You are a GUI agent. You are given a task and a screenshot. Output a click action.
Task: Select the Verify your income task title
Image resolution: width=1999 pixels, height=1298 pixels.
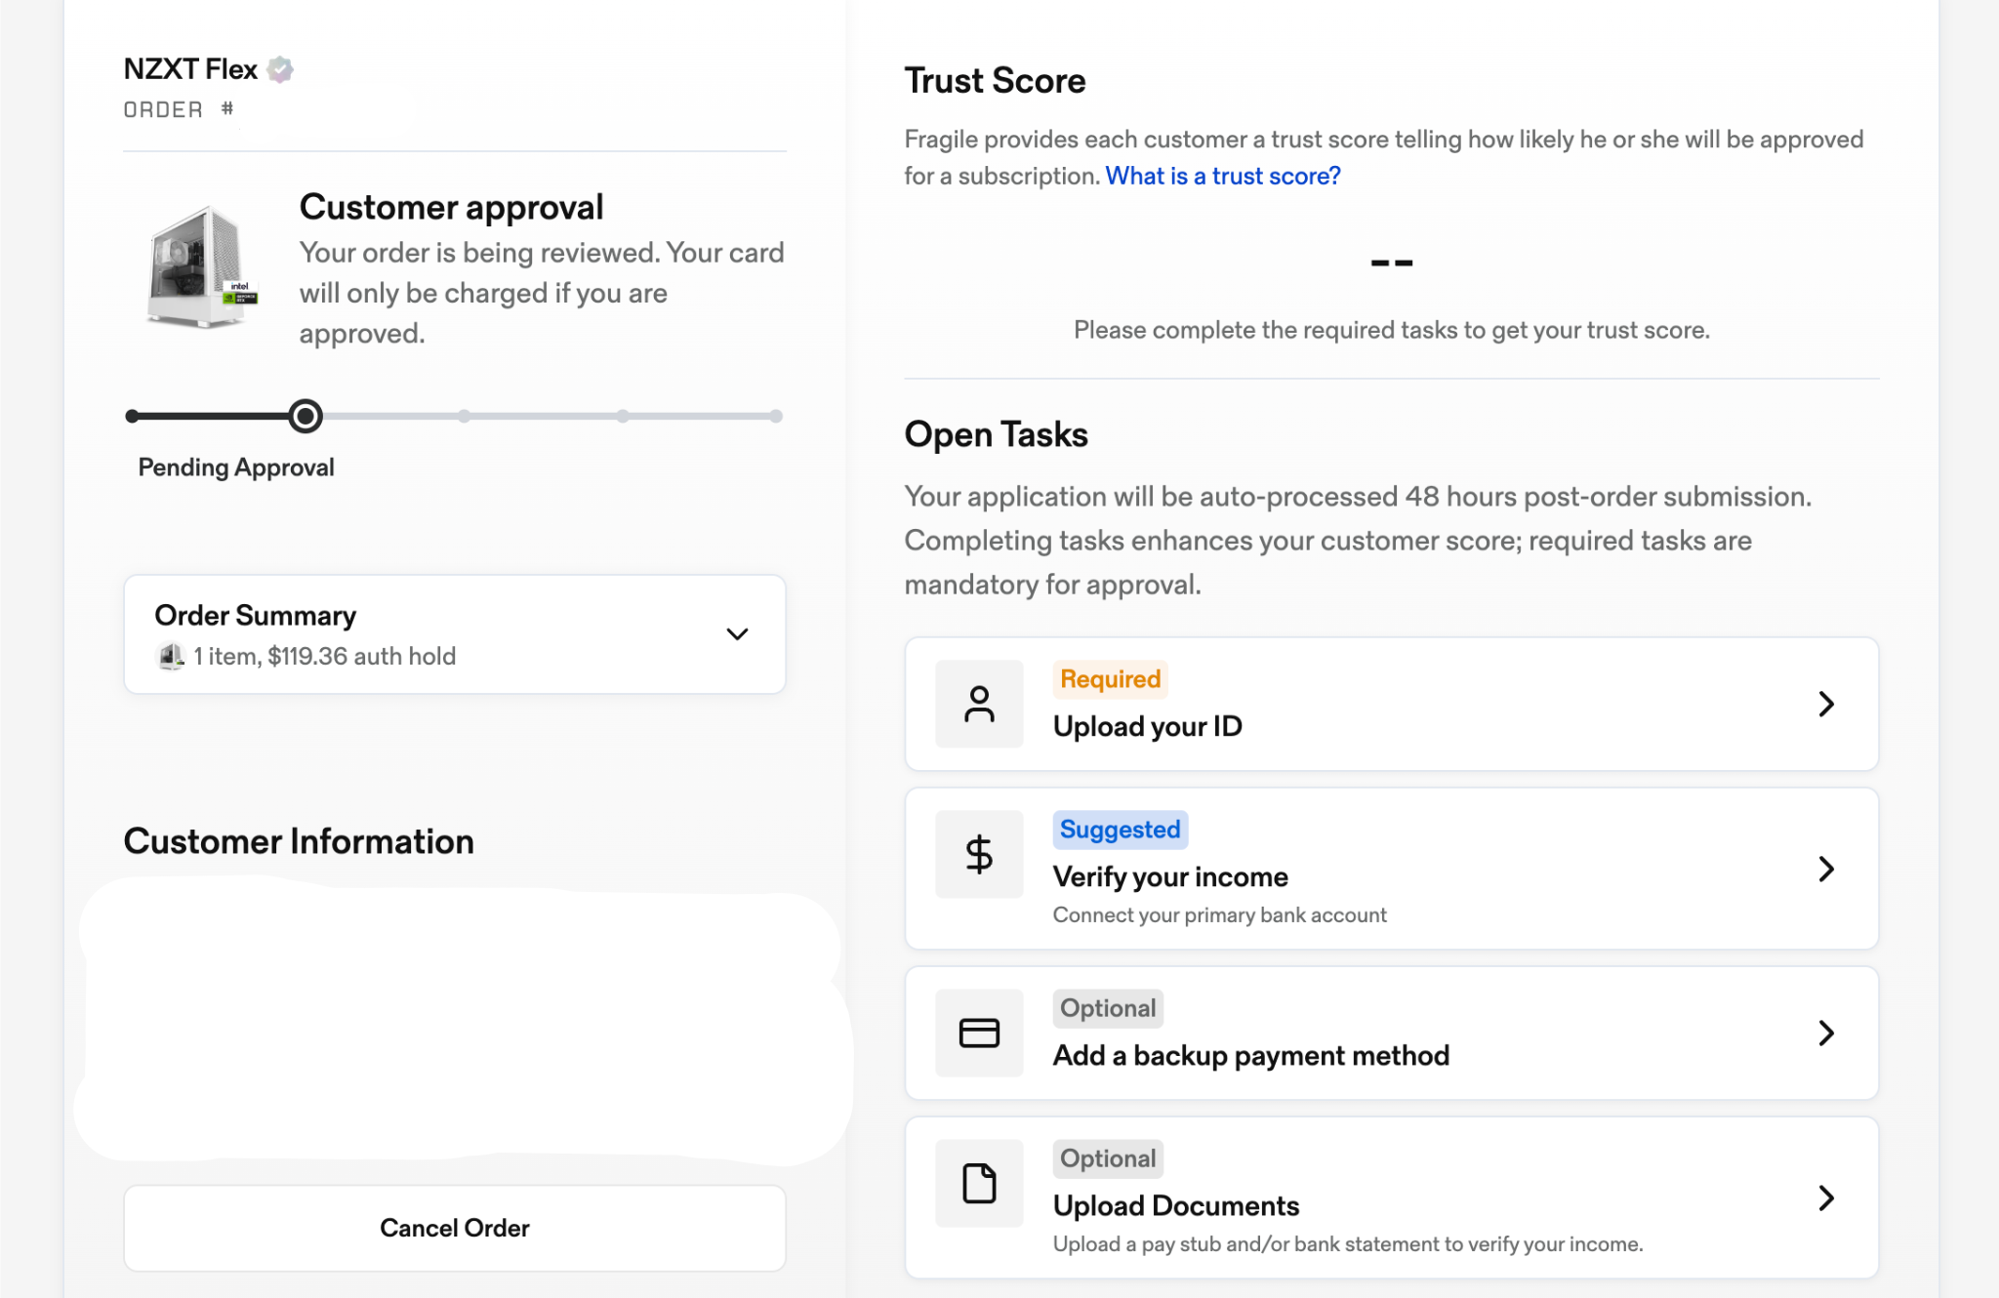click(1170, 876)
